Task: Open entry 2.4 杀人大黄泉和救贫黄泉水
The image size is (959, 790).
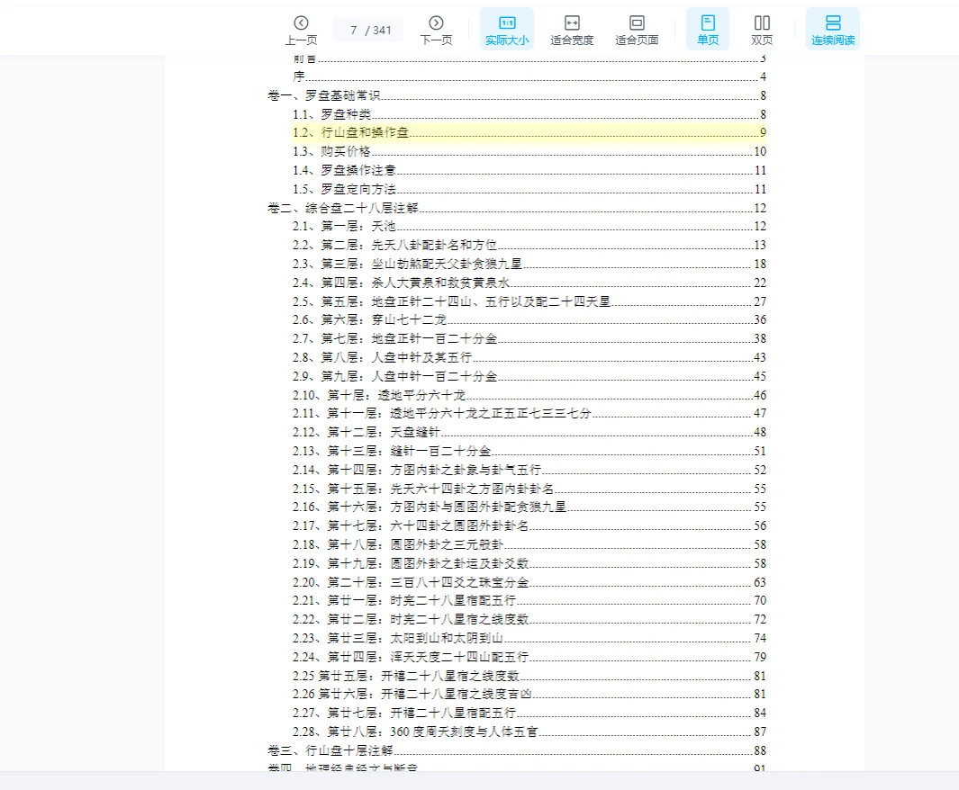Action: click(x=529, y=283)
